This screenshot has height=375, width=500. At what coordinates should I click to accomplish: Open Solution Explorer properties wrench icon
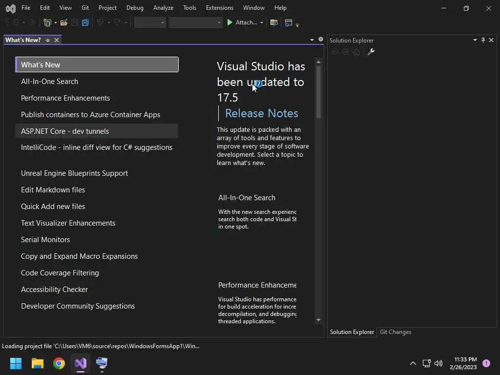(x=371, y=52)
